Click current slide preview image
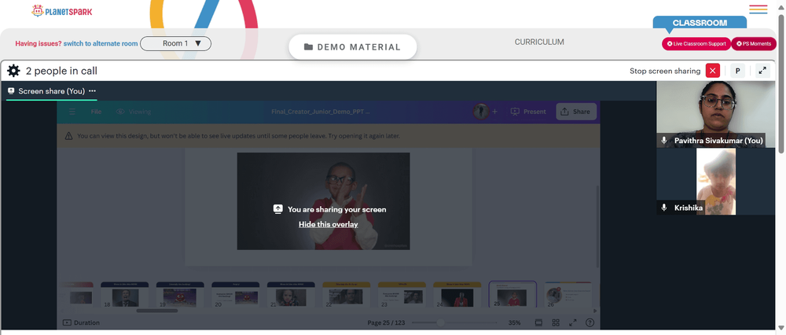 click(x=323, y=201)
